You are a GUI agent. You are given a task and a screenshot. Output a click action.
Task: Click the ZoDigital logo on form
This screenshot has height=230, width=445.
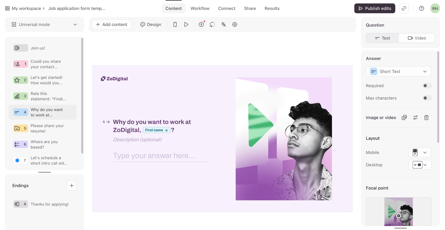114,79
